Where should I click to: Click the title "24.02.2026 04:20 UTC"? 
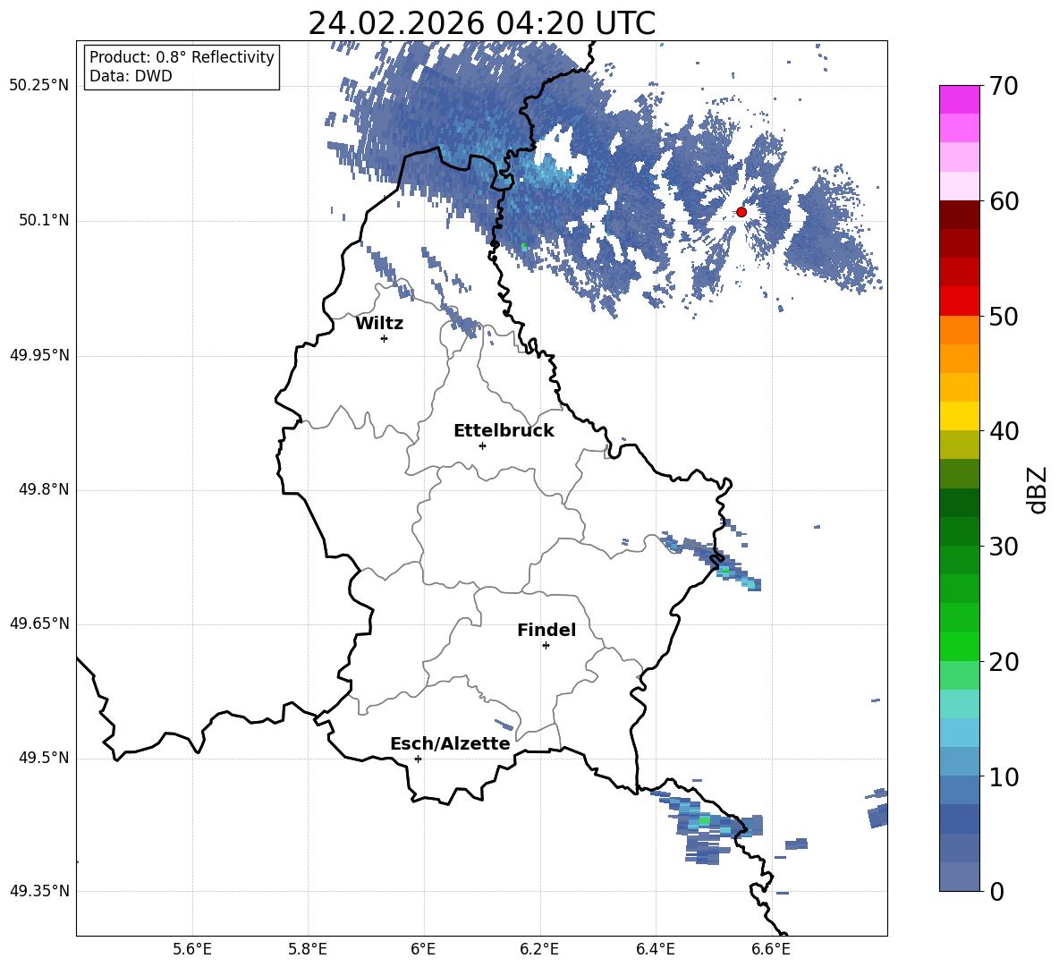click(x=481, y=23)
